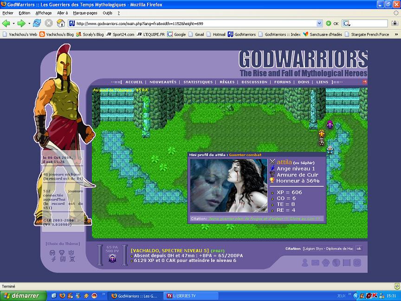Launch Firefox from the Quick Launch bar
401x301 pixels.
[x=62, y=296]
